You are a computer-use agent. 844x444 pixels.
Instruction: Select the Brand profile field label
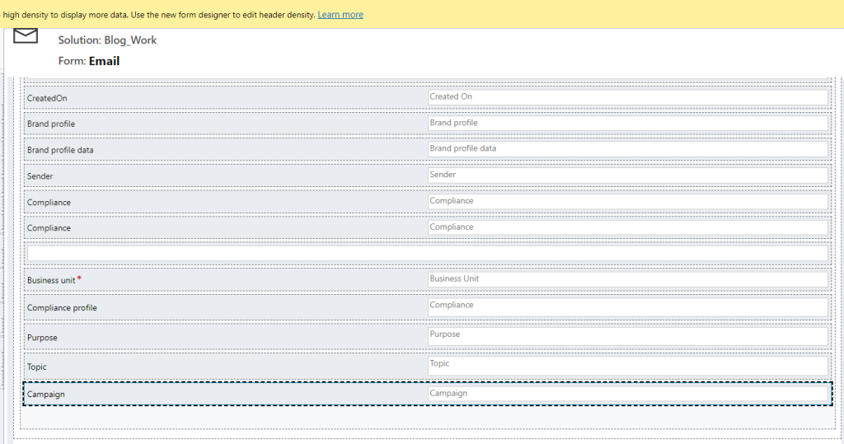tap(51, 124)
